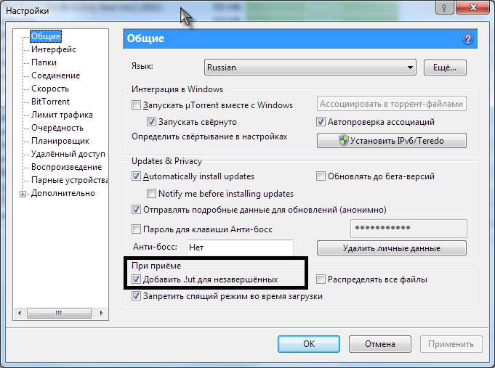The image size is (495, 368).
Task: Open the Язык dropdown showing Russian
Action: [x=310, y=68]
